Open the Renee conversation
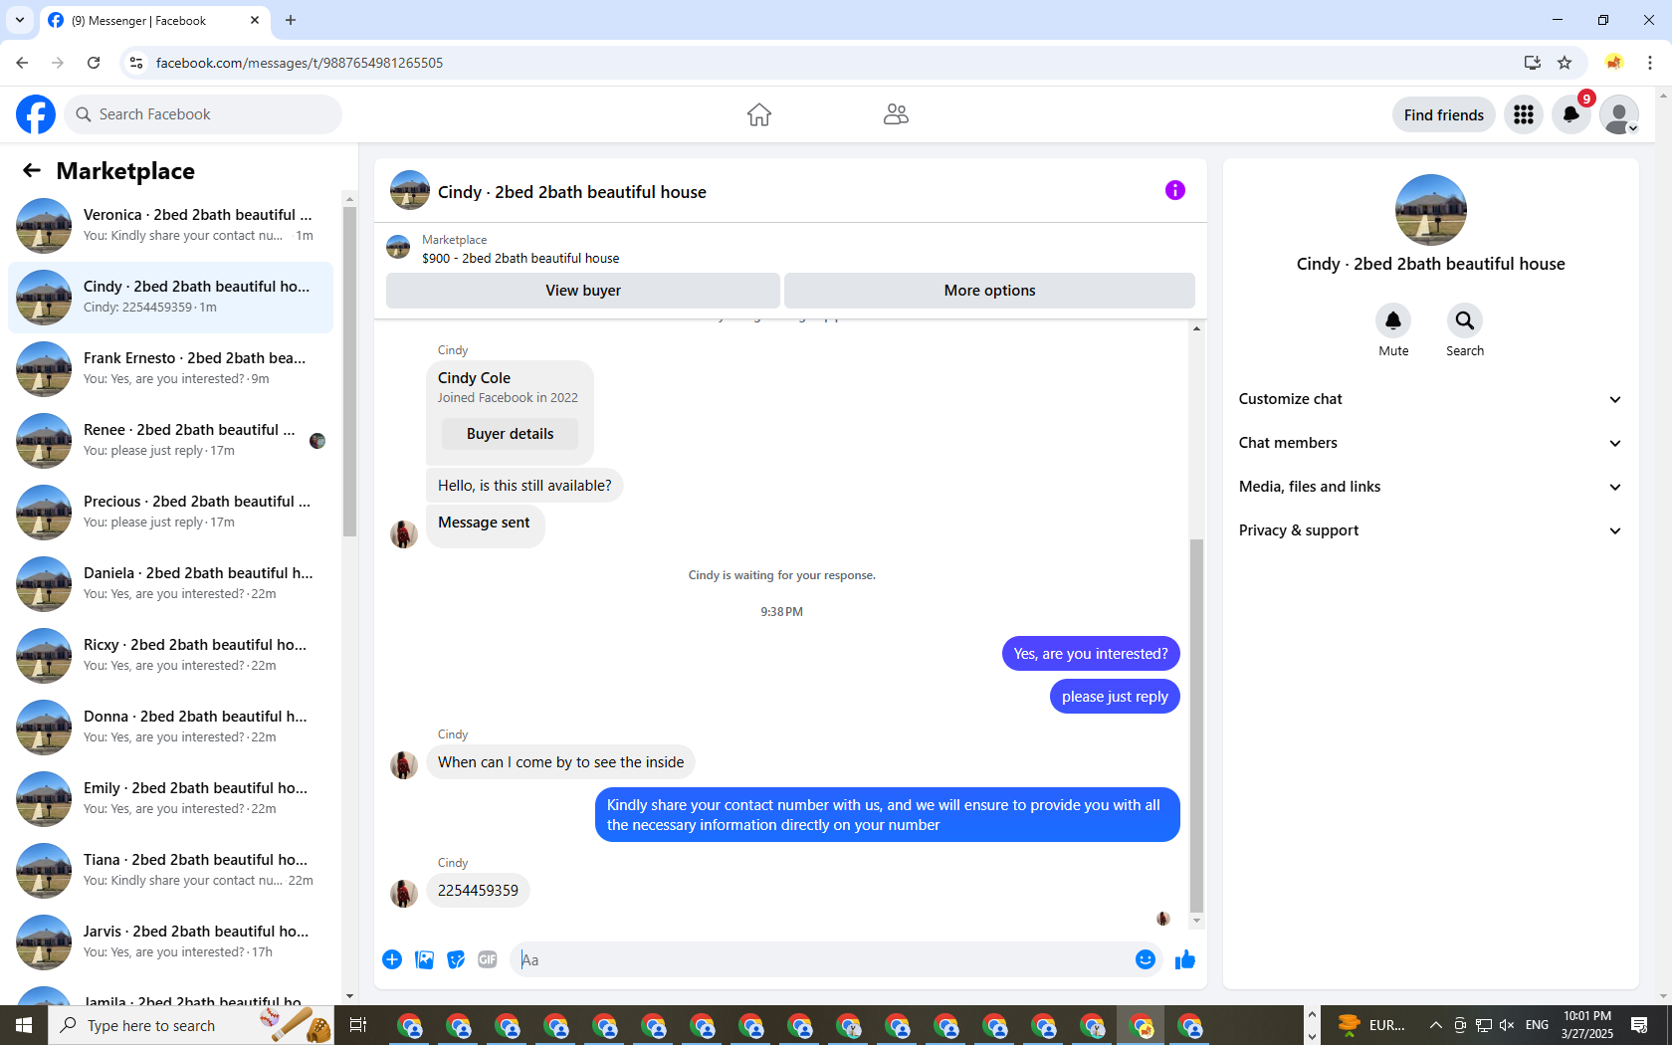 pos(171,440)
